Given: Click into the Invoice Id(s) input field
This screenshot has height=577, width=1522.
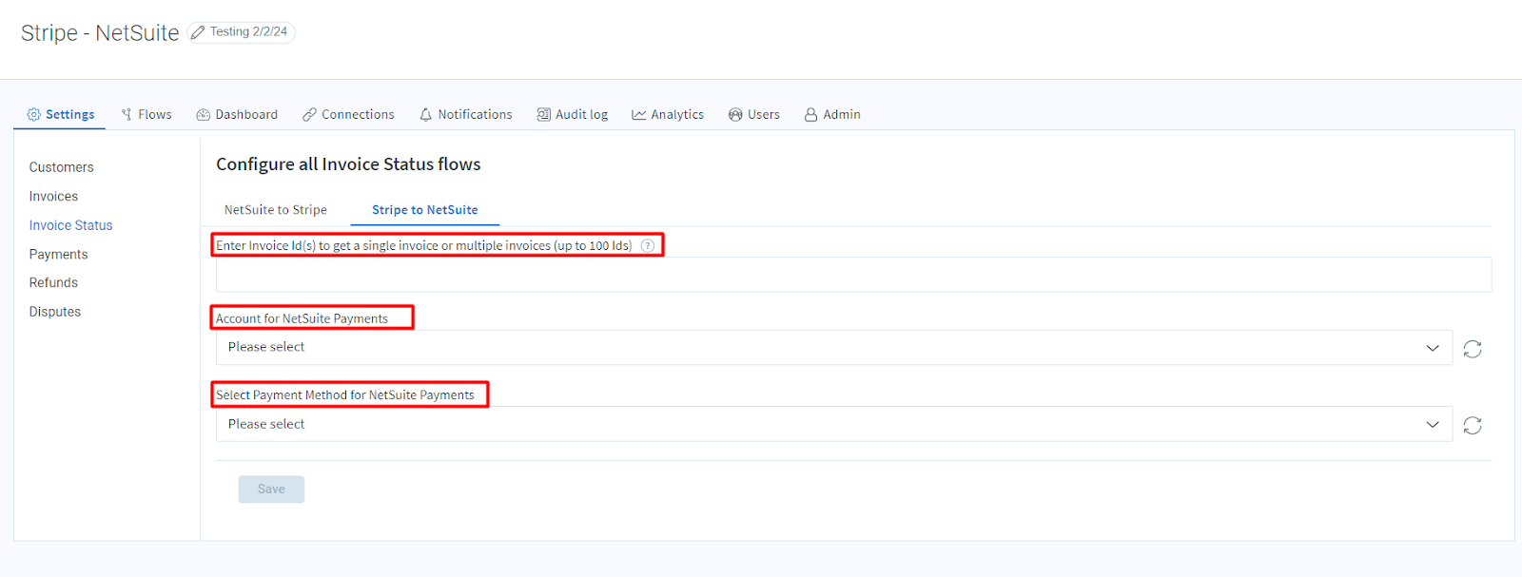Looking at the screenshot, I should (x=853, y=275).
